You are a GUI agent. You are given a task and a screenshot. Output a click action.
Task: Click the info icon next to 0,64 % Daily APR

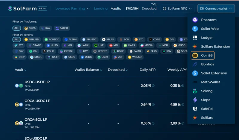[153, 105]
